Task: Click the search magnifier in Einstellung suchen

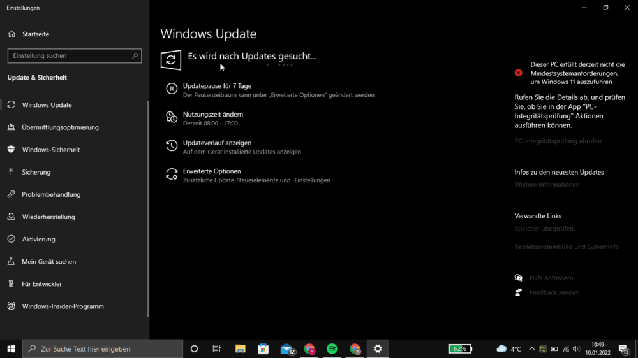Action: tap(135, 55)
